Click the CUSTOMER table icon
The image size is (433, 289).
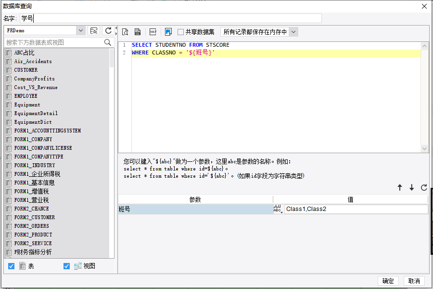9,70
